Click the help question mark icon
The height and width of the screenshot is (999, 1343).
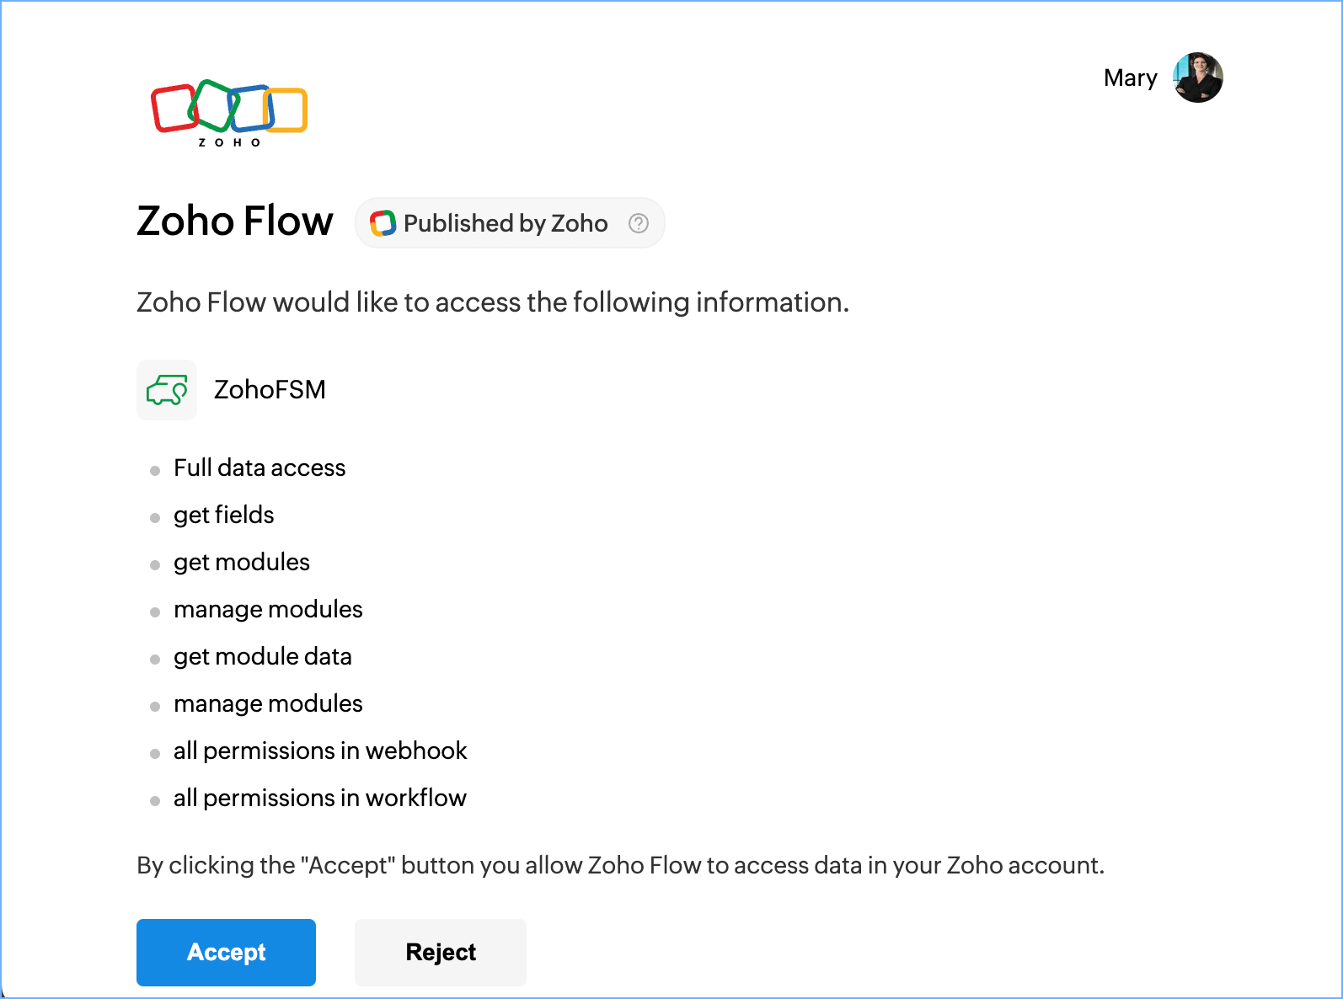point(639,223)
